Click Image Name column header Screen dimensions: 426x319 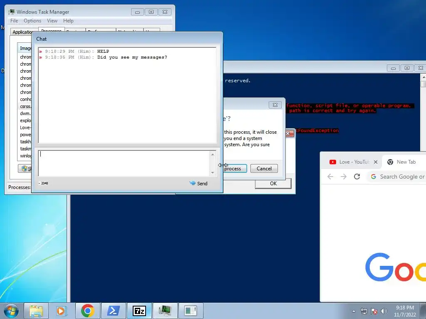click(25, 48)
